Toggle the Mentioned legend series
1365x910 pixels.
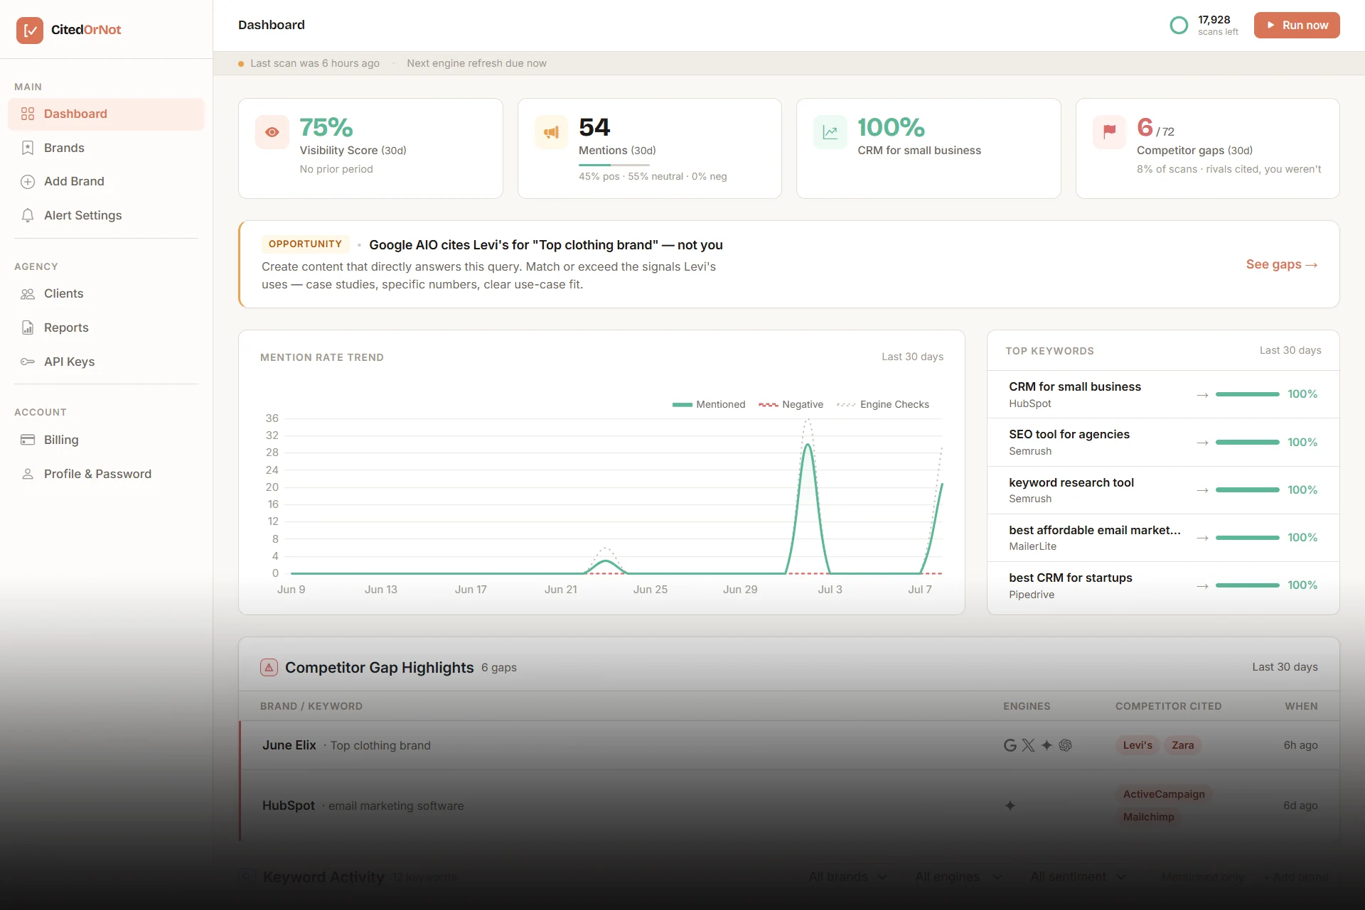point(709,404)
